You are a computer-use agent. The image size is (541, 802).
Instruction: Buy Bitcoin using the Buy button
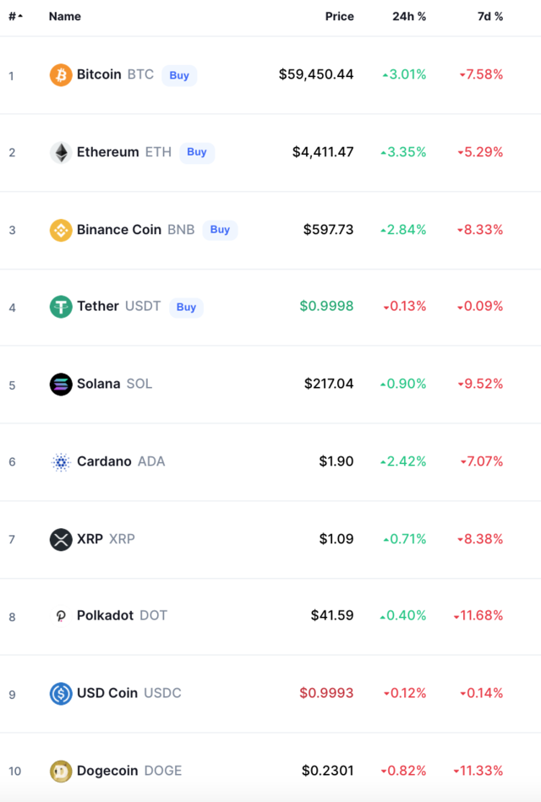coord(179,75)
